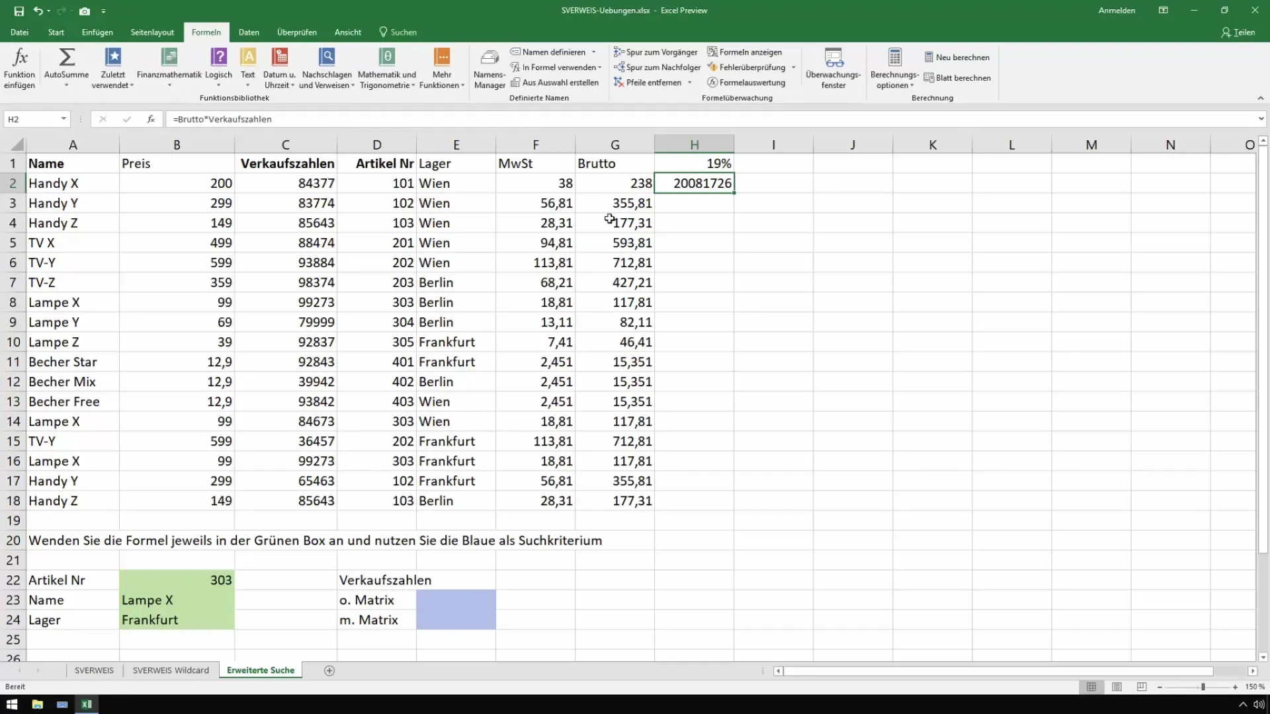This screenshot has width=1270, height=714.
Task: Add a new sheet
Action: (x=329, y=670)
